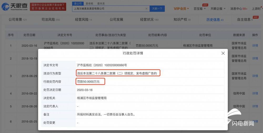Switch to the 查公司 search tab
263x133 pixels.
pyautogui.click(x=78, y=3)
